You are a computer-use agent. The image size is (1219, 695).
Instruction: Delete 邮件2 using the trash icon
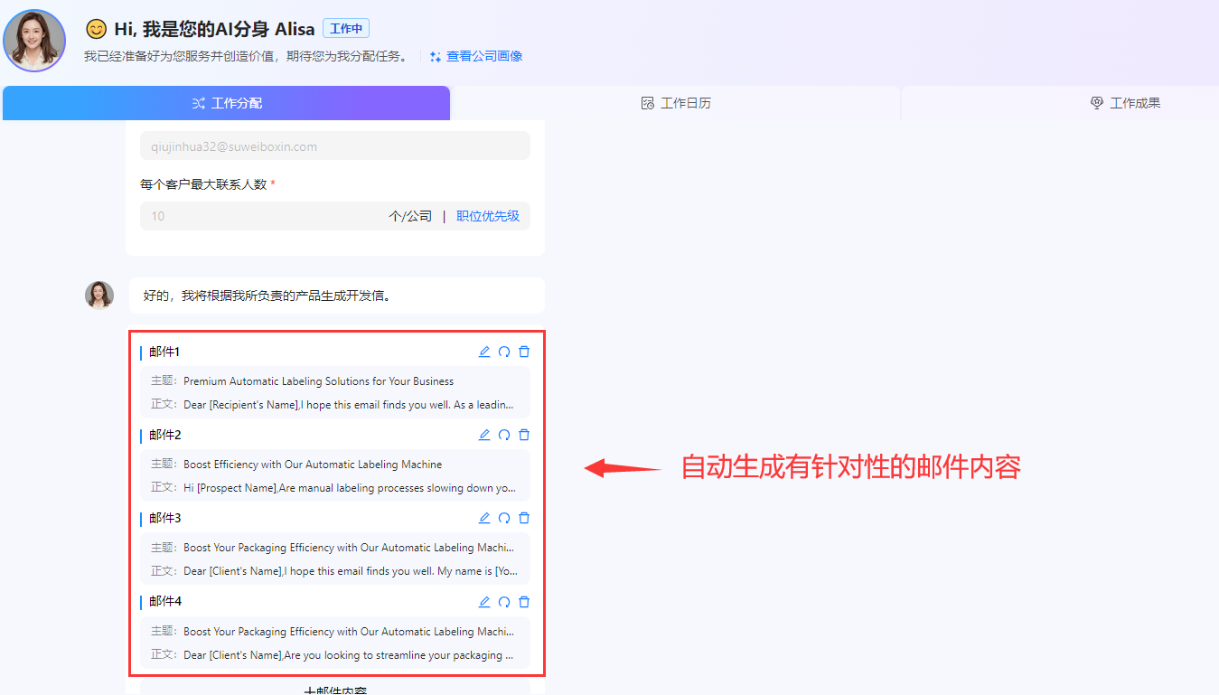pos(524,435)
